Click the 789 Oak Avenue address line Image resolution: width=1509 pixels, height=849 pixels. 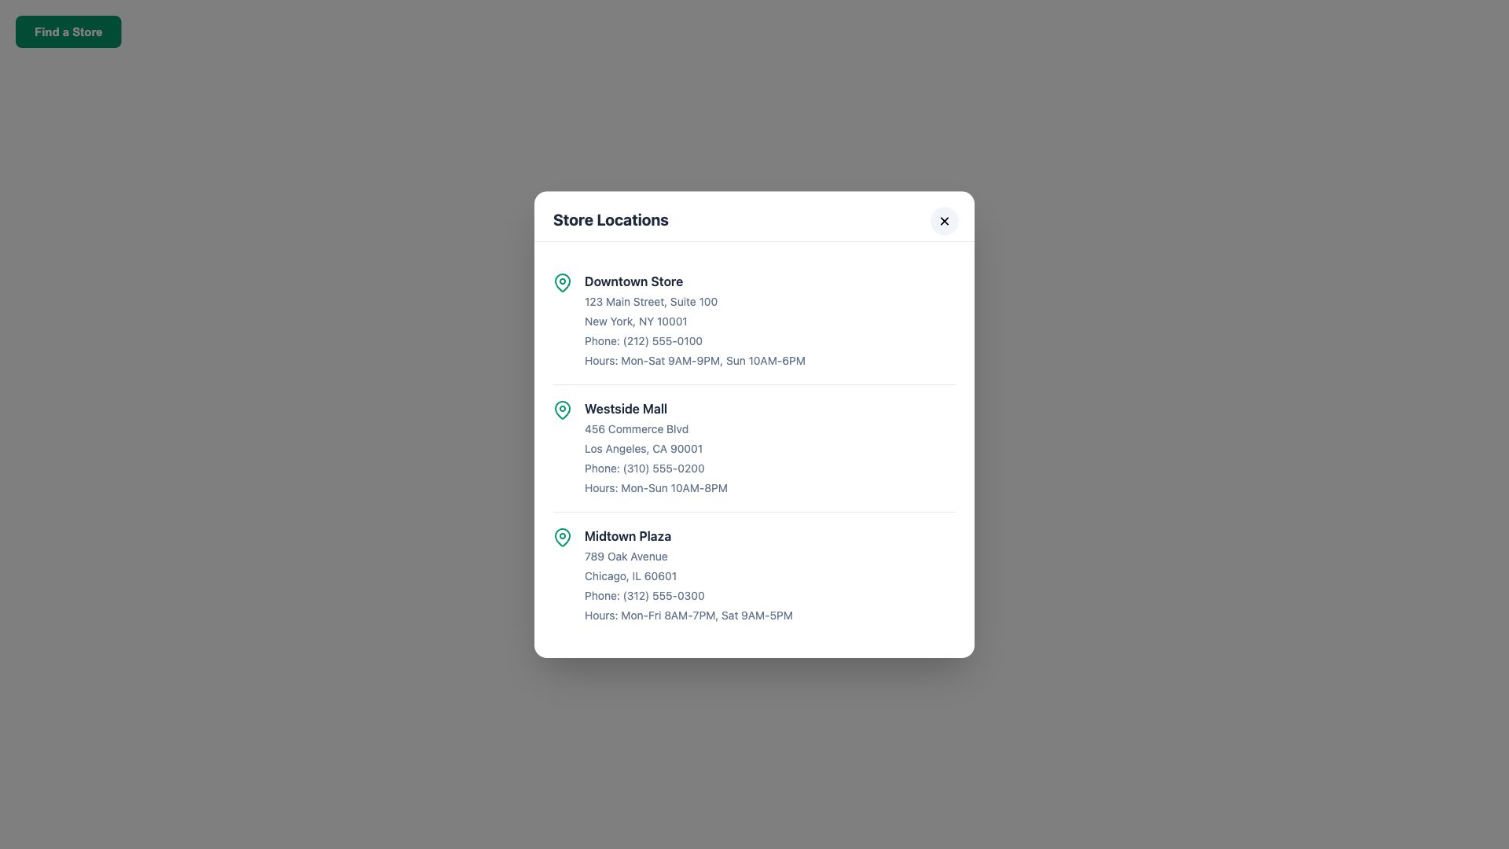click(626, 557)
